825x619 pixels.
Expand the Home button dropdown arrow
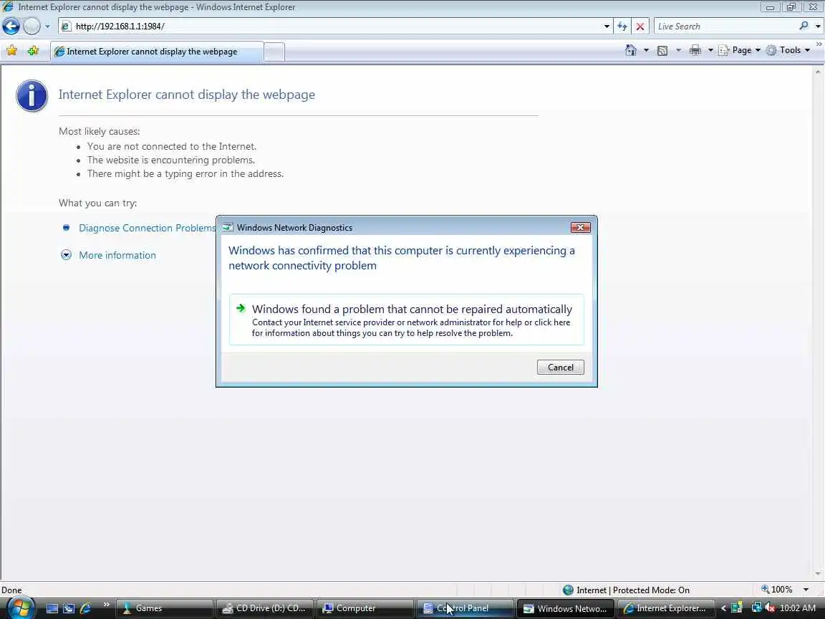pyautogui.click(x=646, y=50)
